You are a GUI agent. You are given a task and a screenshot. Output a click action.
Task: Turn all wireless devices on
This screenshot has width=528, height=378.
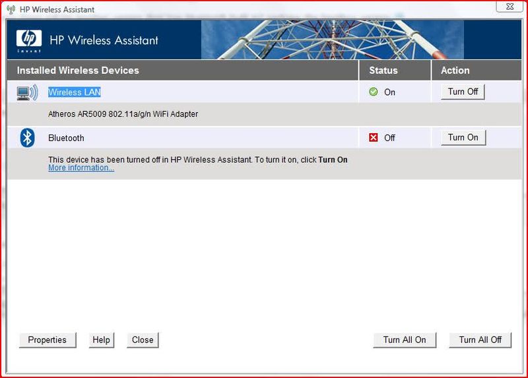(405, 340)
